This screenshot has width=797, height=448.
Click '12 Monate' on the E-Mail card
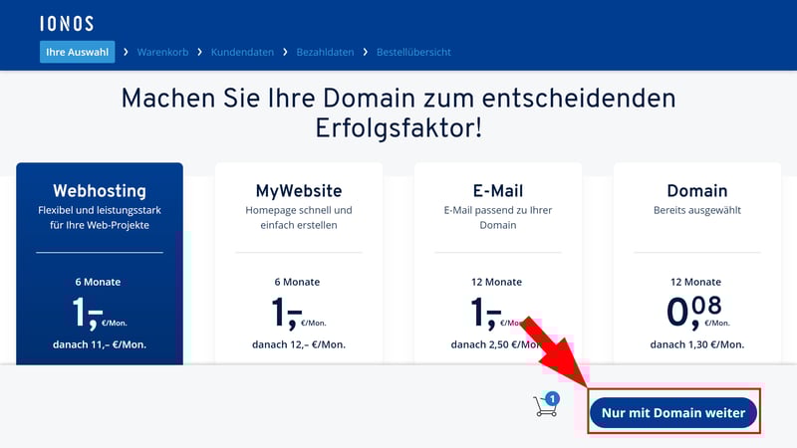coord(496,282)
